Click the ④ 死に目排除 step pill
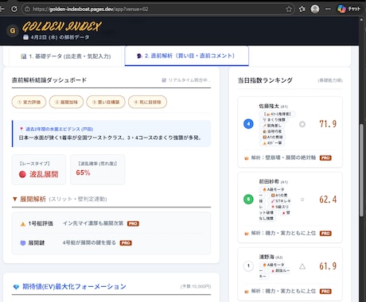 (x=147, y=102)
